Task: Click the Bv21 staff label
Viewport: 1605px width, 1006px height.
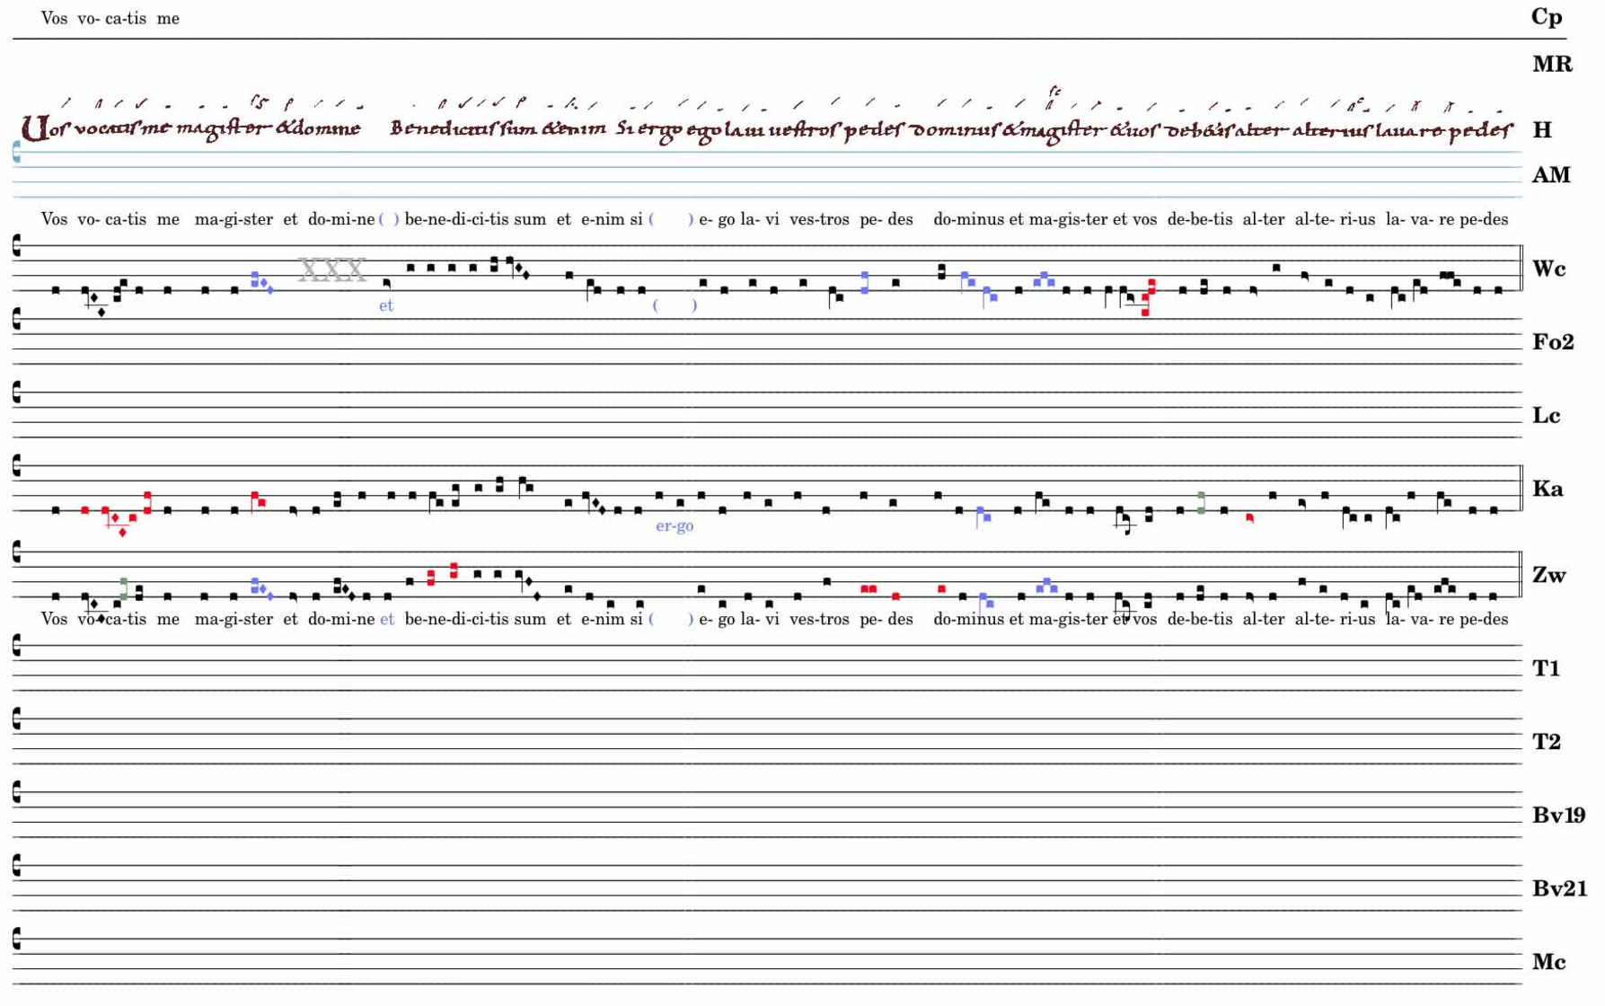Action: click(1559, 889)
